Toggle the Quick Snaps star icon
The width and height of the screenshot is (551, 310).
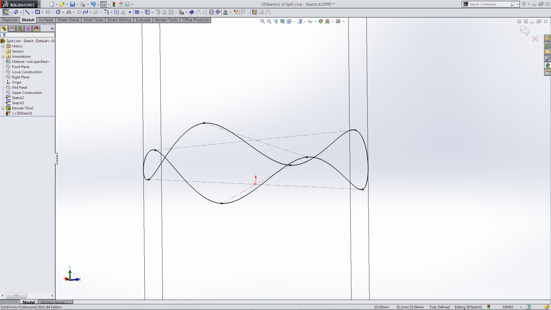130,12
